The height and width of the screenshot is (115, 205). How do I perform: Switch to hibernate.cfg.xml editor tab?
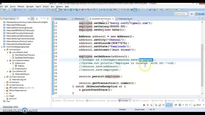pyautogui.click(x=124, y=19)
